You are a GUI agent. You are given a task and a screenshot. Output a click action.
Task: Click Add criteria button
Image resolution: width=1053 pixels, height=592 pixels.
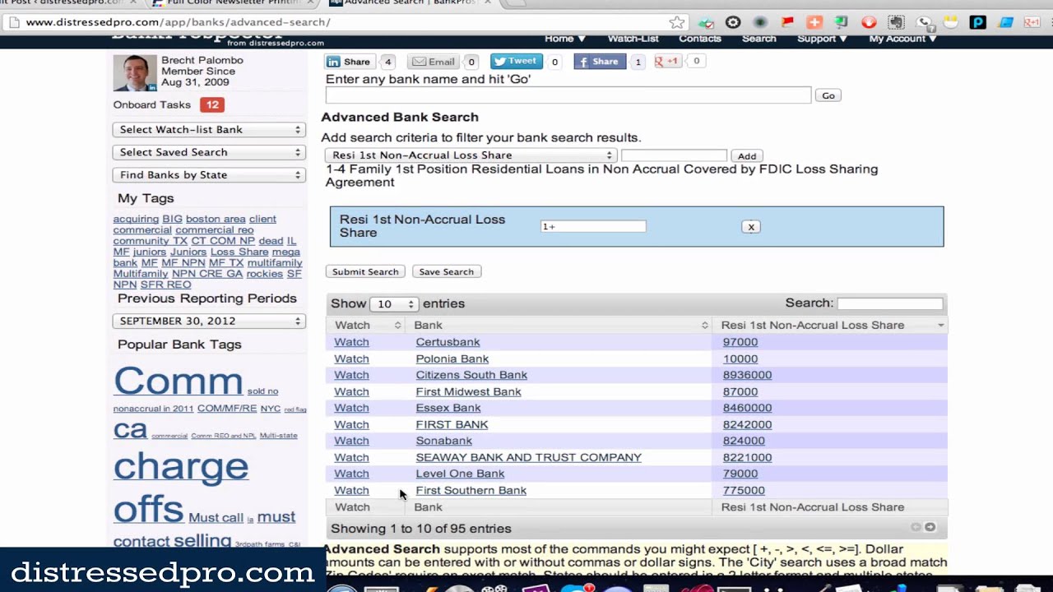pos(747,156)
